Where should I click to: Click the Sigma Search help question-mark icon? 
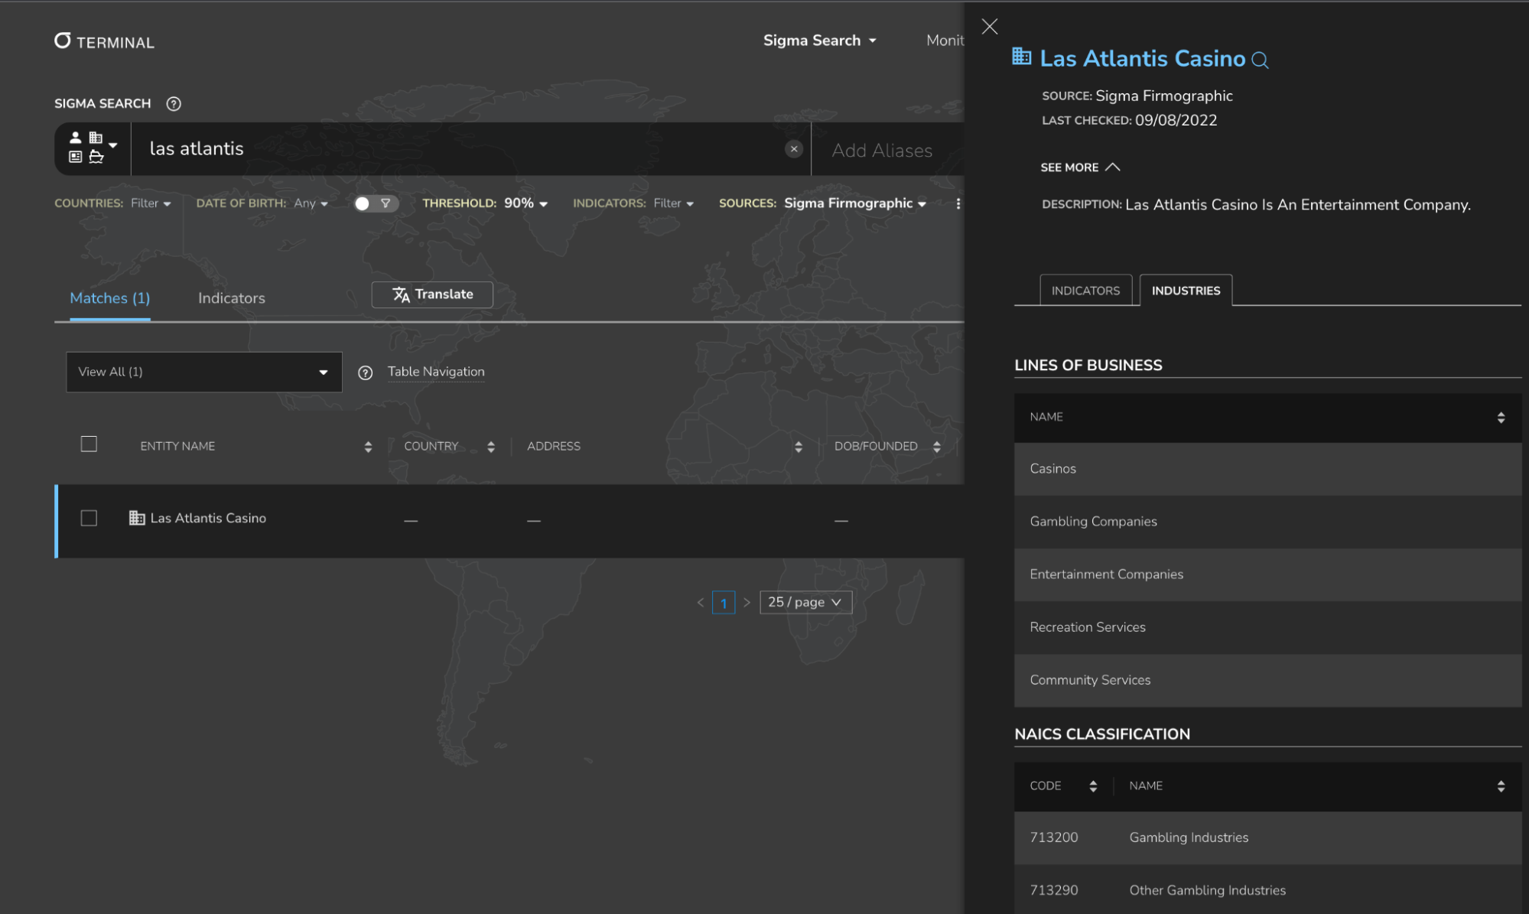tap(174, 104)
